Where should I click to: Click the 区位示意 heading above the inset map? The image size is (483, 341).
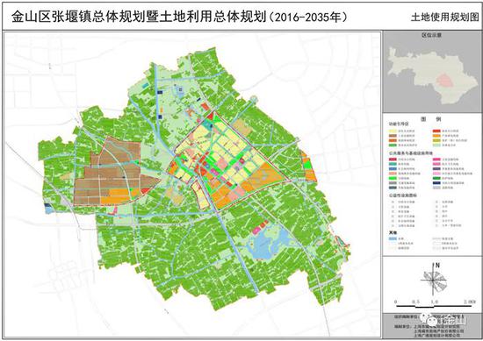431,35
